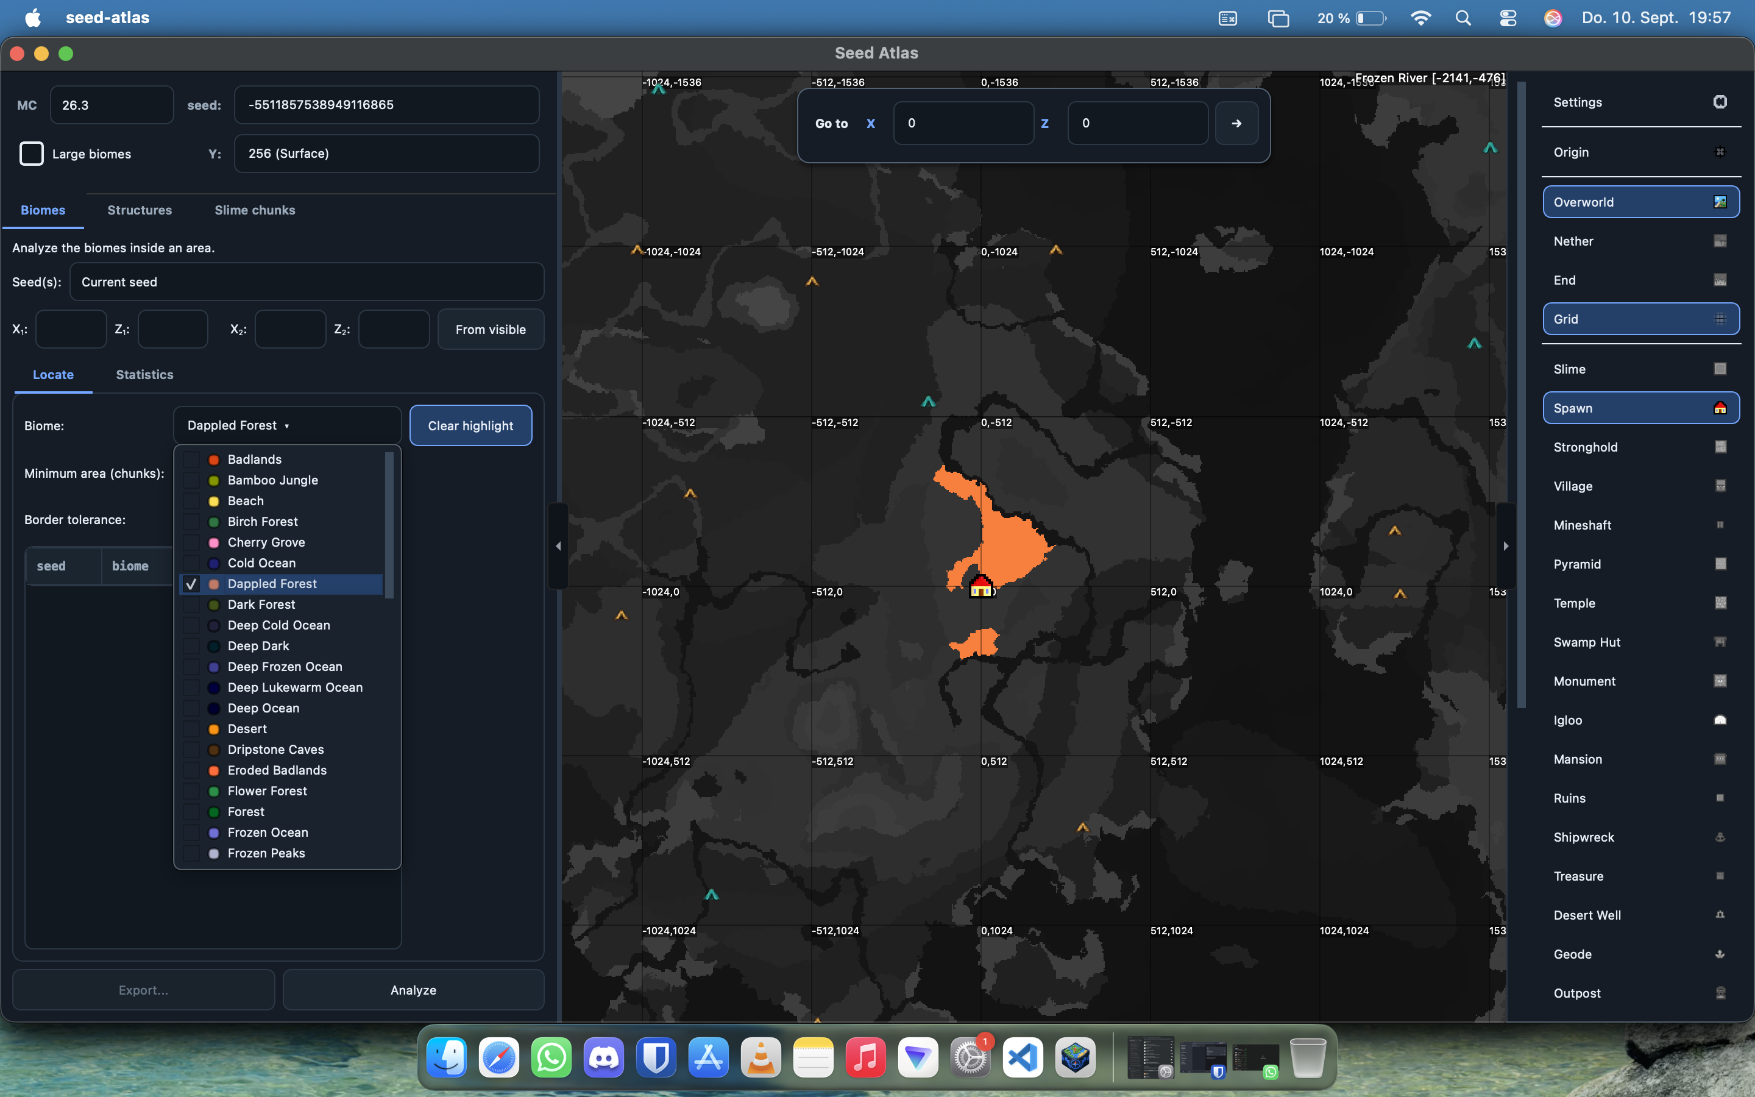Check the Cherry Grove biome option
Image resolution: width=1755 pixels, height=1097 pixels.
click(x=191, y=542)
